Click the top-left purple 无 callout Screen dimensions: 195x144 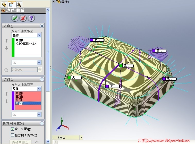pos(97,40)
